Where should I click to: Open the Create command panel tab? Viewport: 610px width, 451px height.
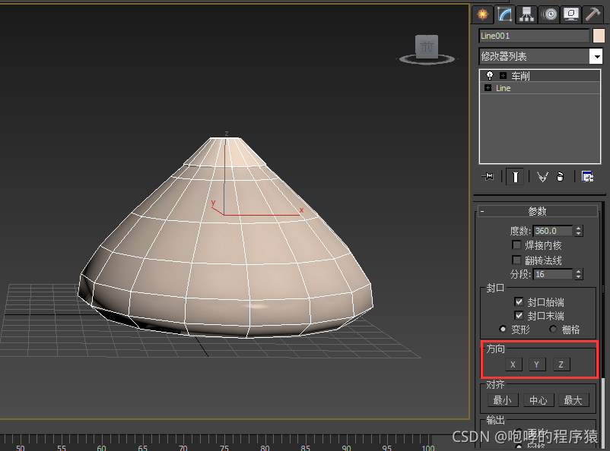click(481, 14)
